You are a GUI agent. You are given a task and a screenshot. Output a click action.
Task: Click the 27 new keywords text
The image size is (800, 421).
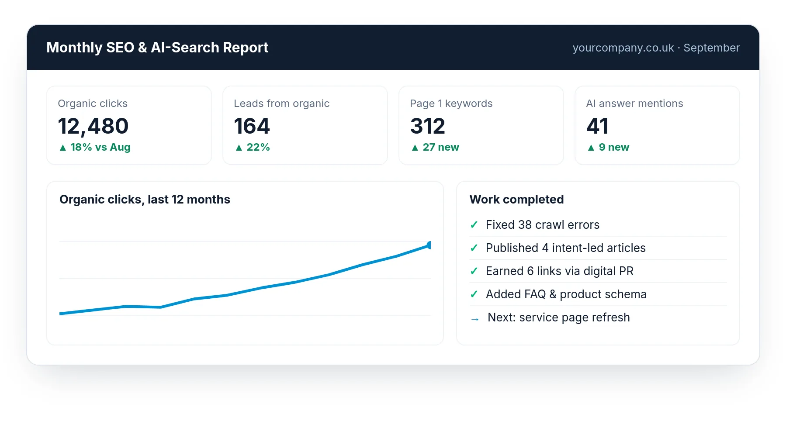point(441,147)
